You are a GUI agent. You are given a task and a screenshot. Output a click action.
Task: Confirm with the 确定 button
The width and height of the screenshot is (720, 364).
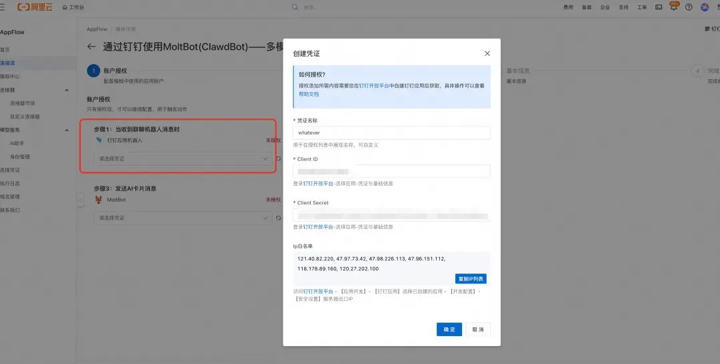(x=449, y=329)
